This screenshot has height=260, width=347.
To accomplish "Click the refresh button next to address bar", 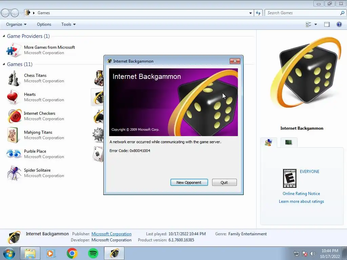I will pyautogui.click(x=258, y=13).
